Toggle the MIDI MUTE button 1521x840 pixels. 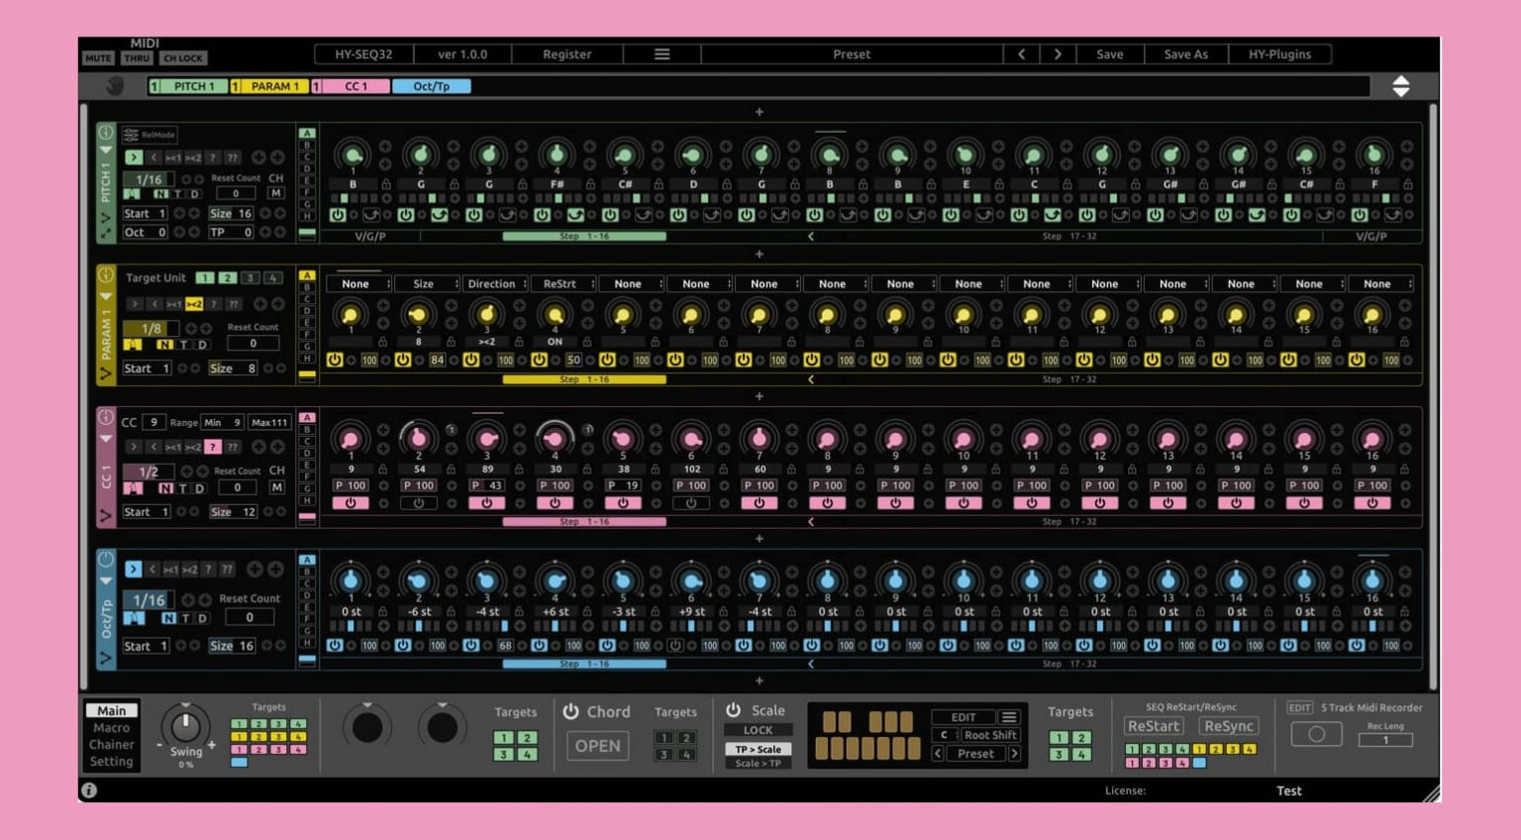click(x=98, y=58)
